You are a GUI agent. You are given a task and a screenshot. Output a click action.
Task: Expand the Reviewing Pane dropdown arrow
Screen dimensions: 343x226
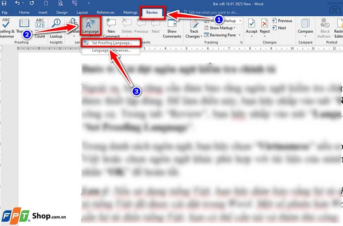(x=240, y=35)
